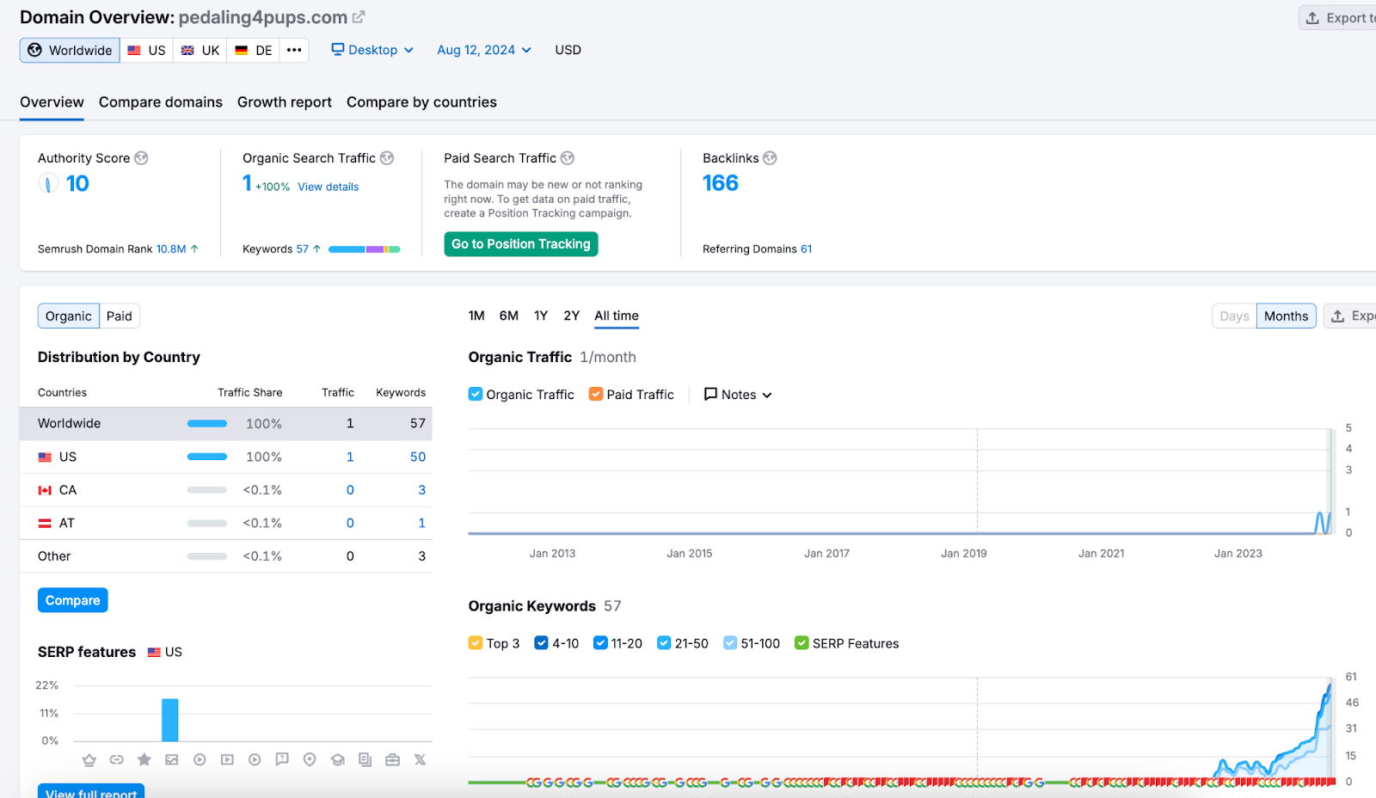Open Compare domains tab
Screen dimensions: 1376x798
tap(161, 102)
